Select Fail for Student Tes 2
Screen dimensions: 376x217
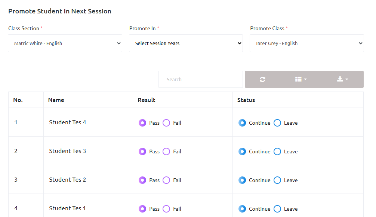166,180
